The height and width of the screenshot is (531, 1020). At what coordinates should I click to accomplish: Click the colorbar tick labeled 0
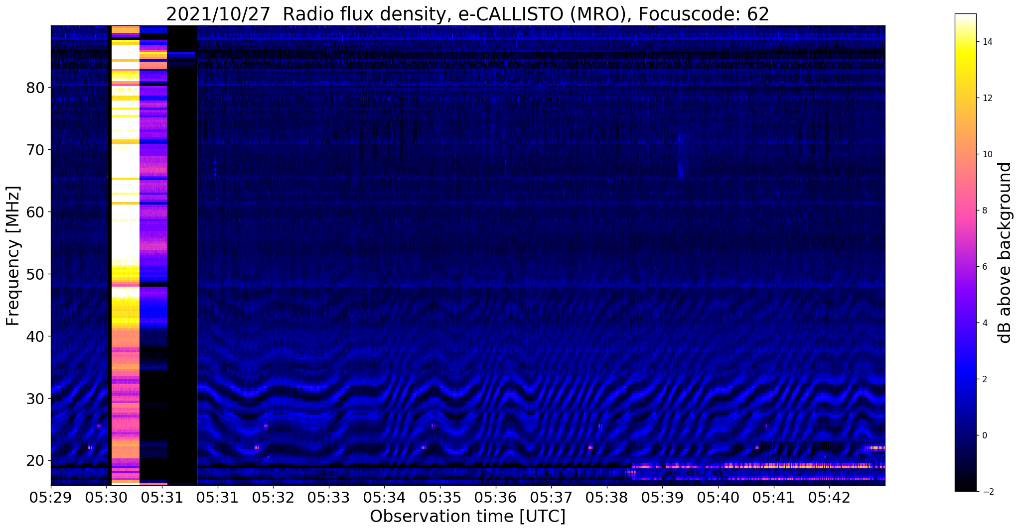pos(984,436)
